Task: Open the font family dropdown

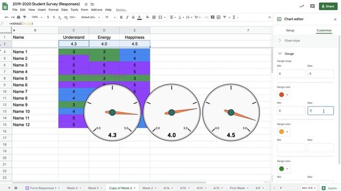Action: [x=91, y=17]
